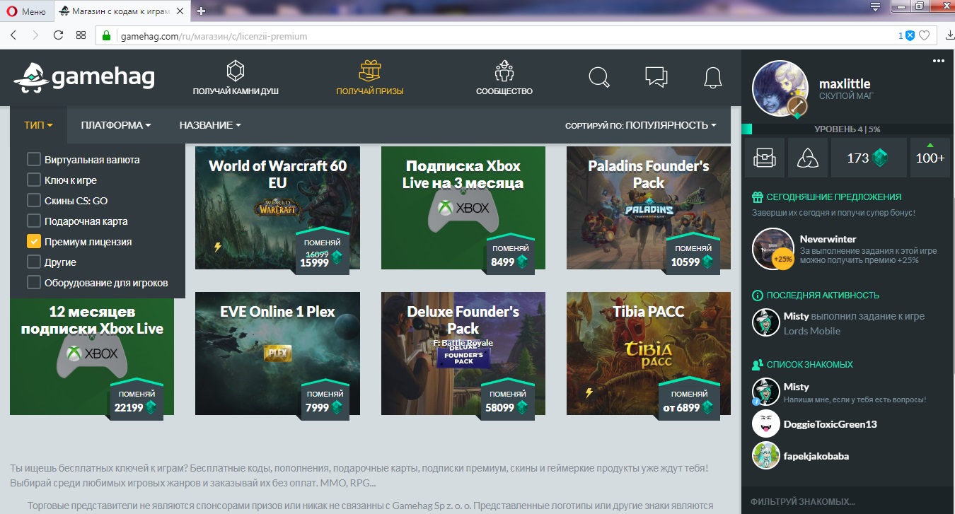This screenshot has height=514, width=955.
Task: Open chat messages icon in header
Action: [x=656, y=77]
